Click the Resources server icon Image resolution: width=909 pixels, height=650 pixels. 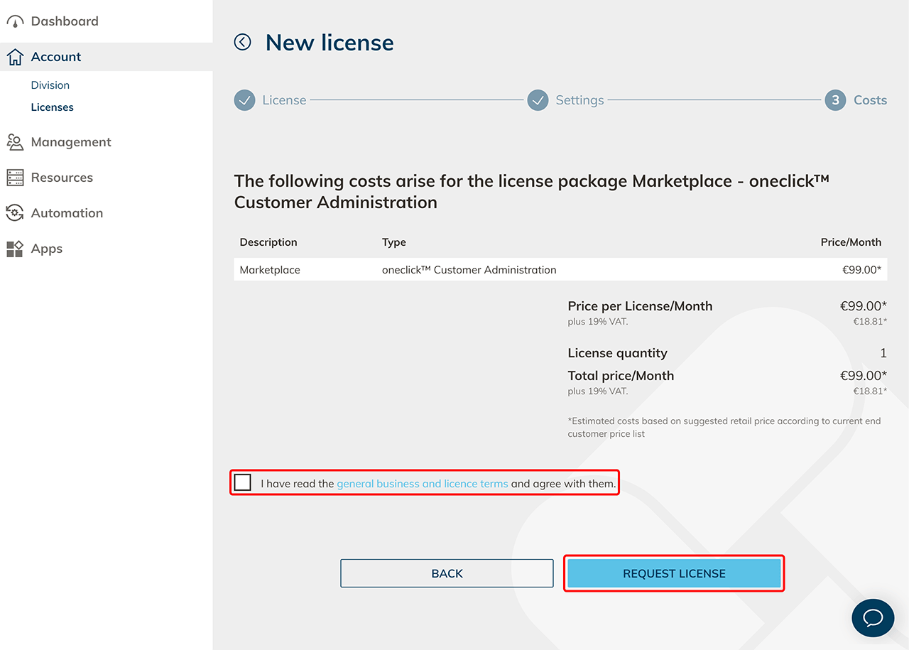coord(15,178)
